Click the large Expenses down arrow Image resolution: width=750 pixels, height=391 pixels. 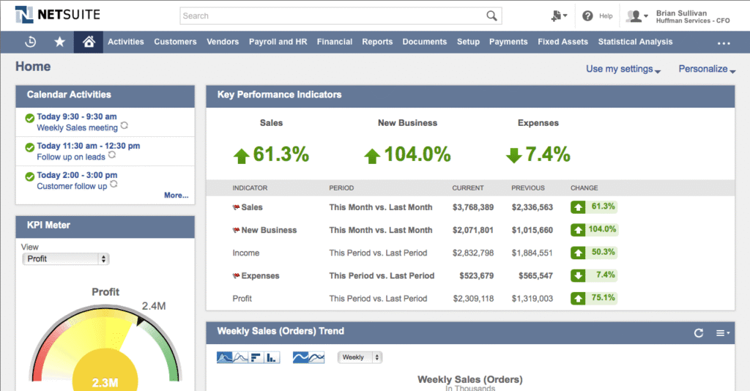(513, 155)
